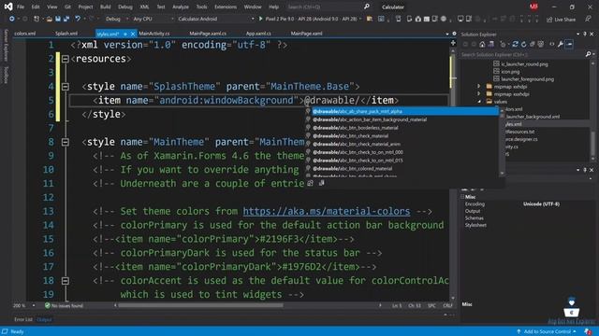Collapse the MainTheme style block
599x336 pixels.
click(66, 143)
